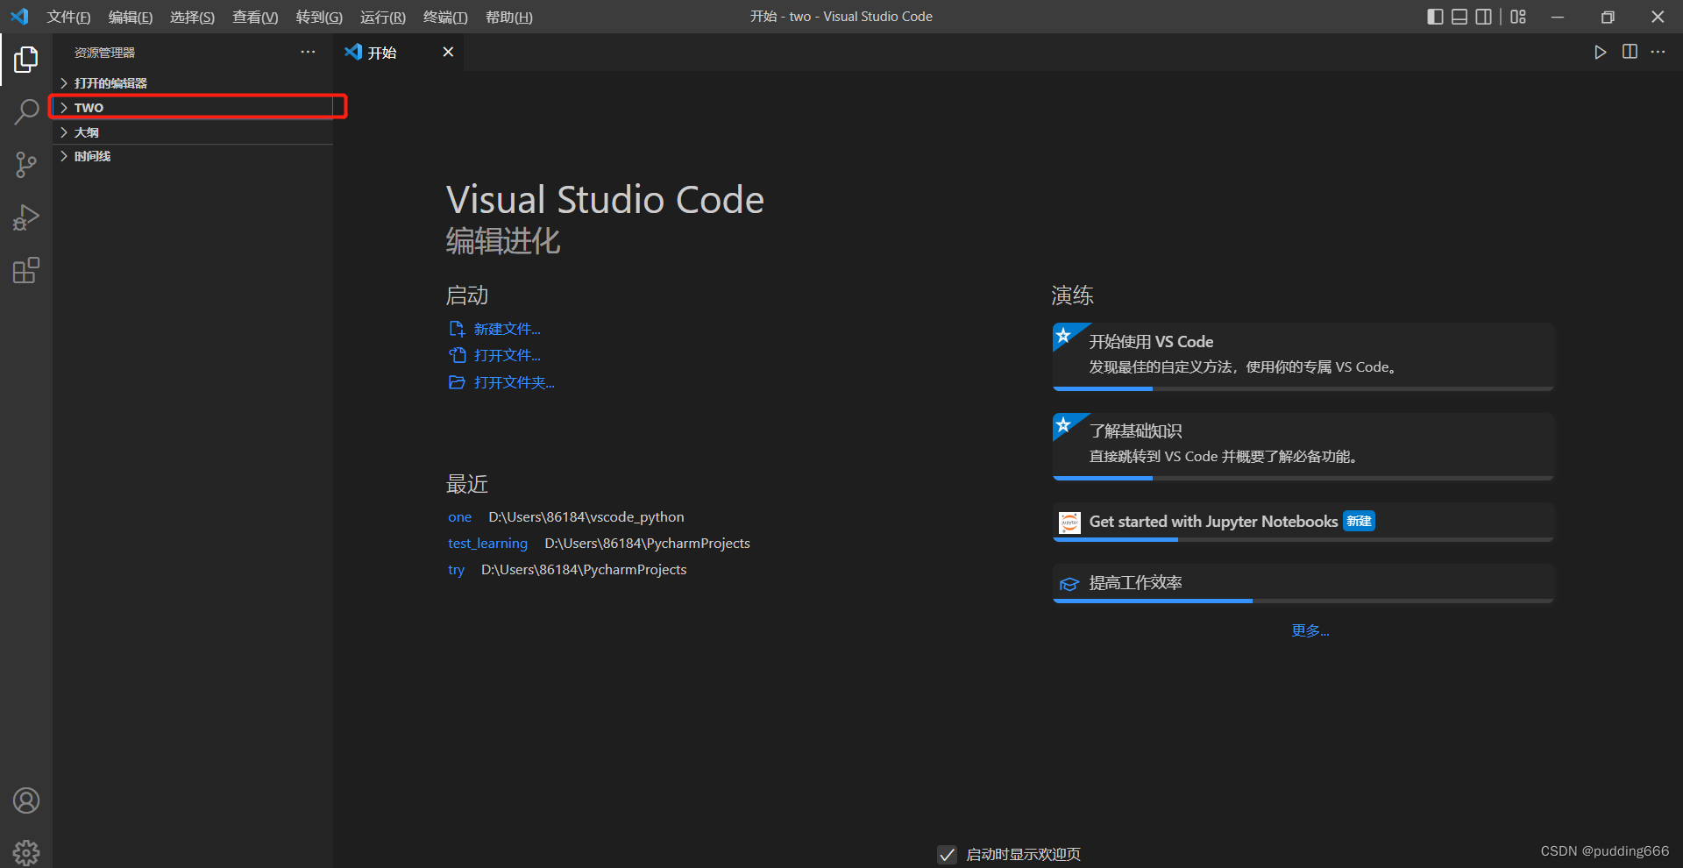This screenshot has width=1683, height=868.
Task: Open the Customize Layout icon
Action: [x=1518, y=17]
